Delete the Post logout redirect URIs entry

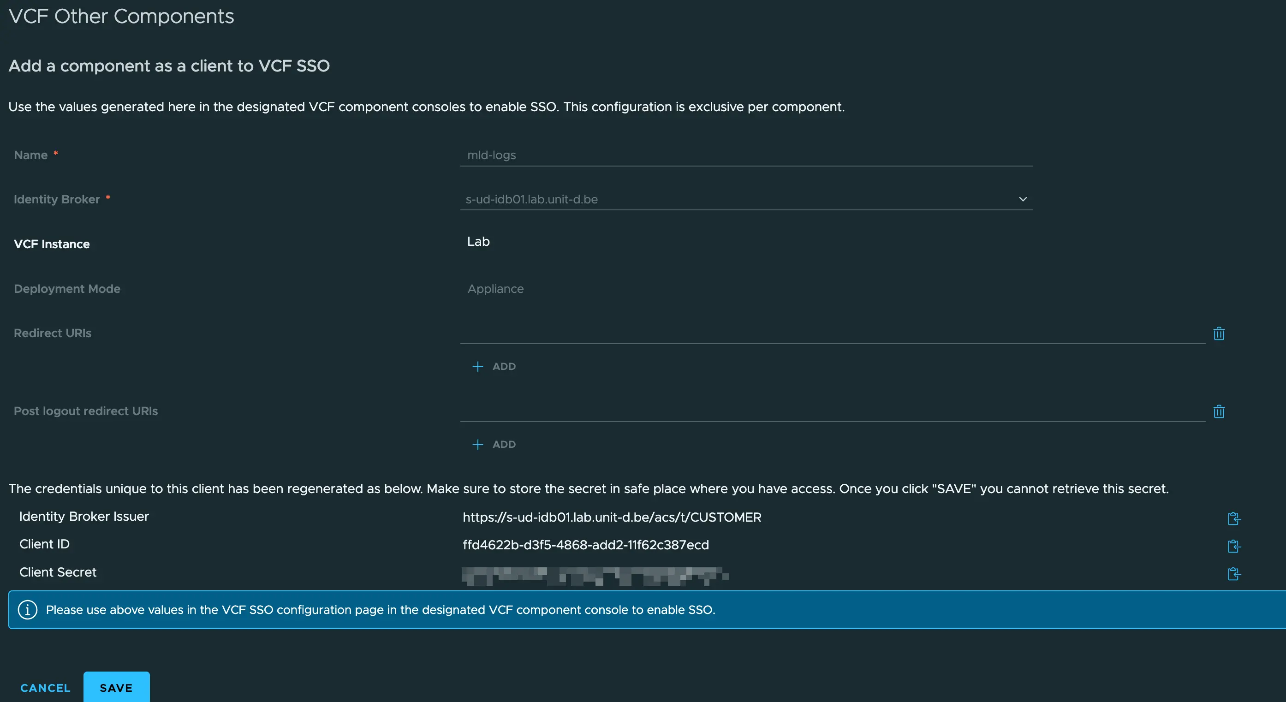1219,411
